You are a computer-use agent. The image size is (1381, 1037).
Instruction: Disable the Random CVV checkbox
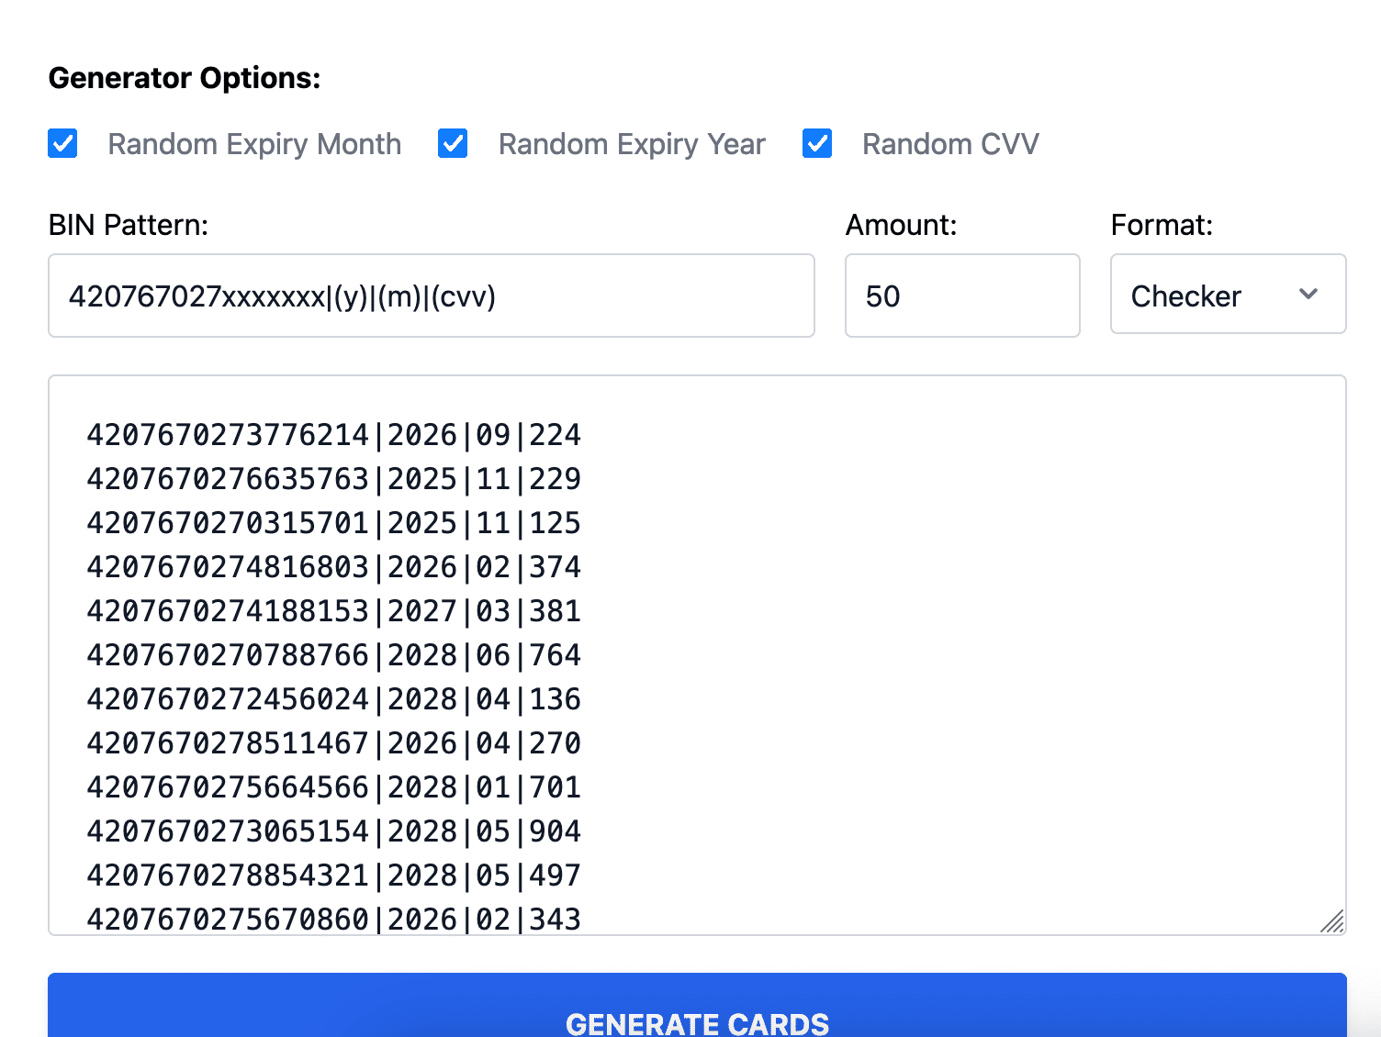pyautogui.click(x=817, y=144)
